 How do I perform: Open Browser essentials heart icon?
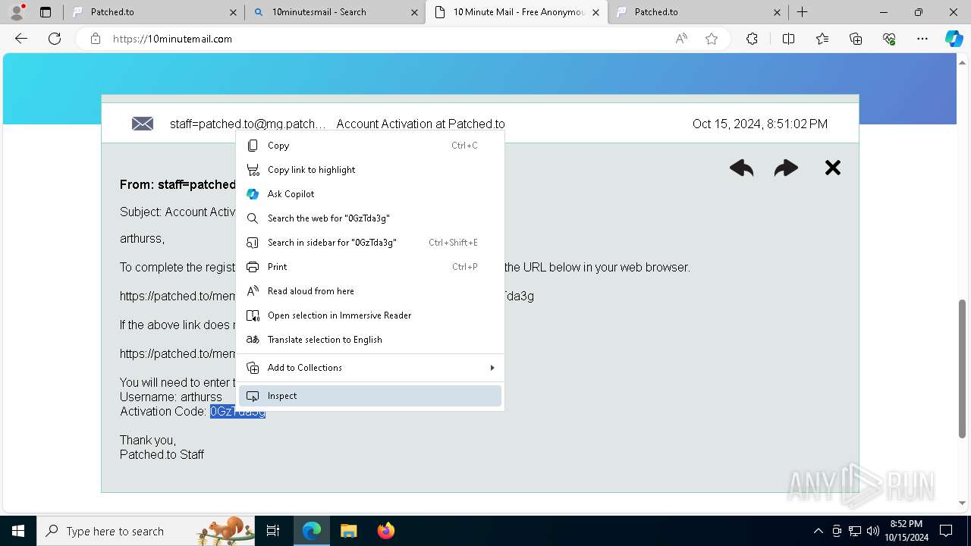tap(889, 39)
